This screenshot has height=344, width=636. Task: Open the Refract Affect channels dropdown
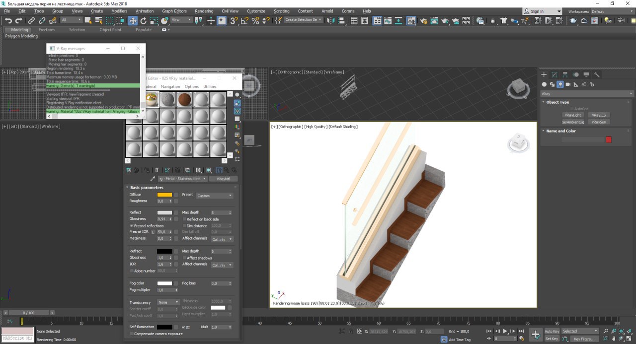pyautogui.click(x=222, y=265)
